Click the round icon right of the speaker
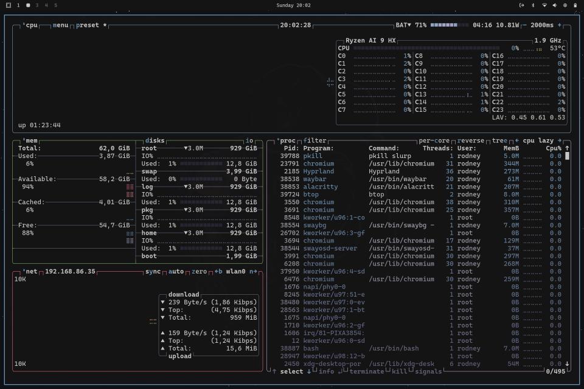The image size is (584, 389). [x=565, y=5]
